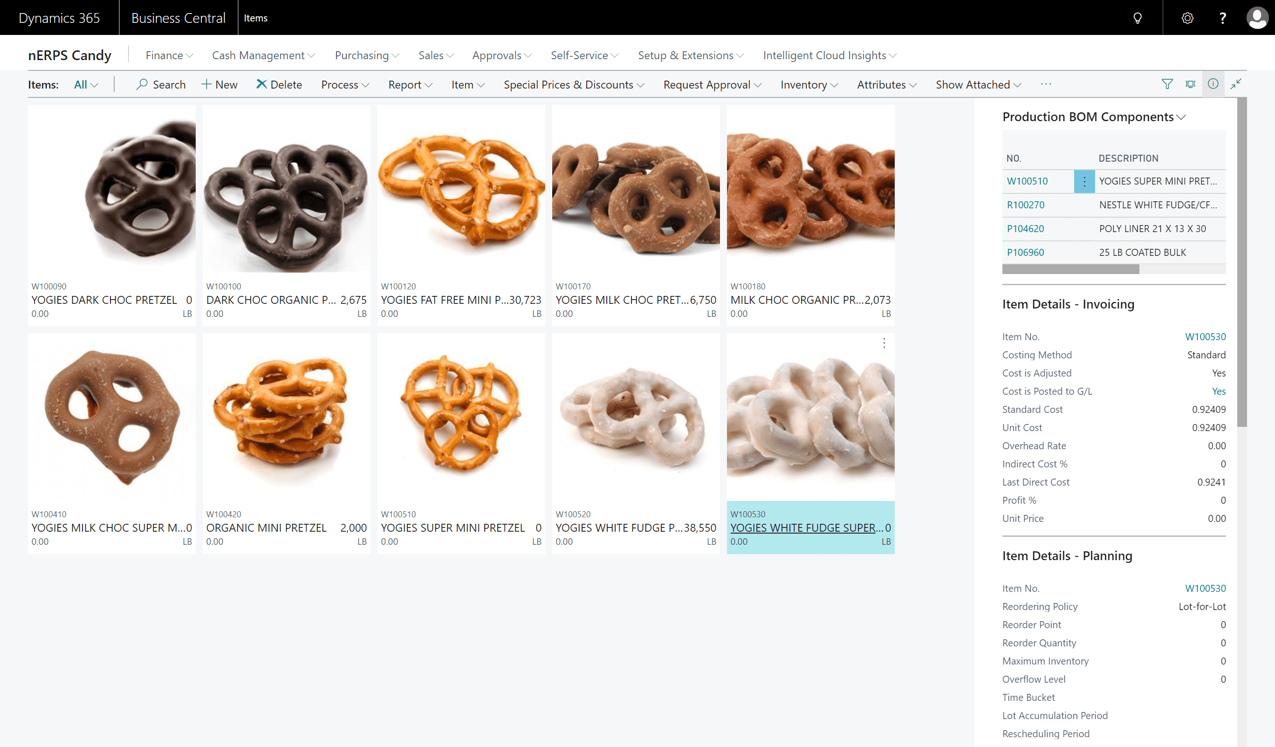Open the Finance navigation menu
1275x747 pixels.
169,55
